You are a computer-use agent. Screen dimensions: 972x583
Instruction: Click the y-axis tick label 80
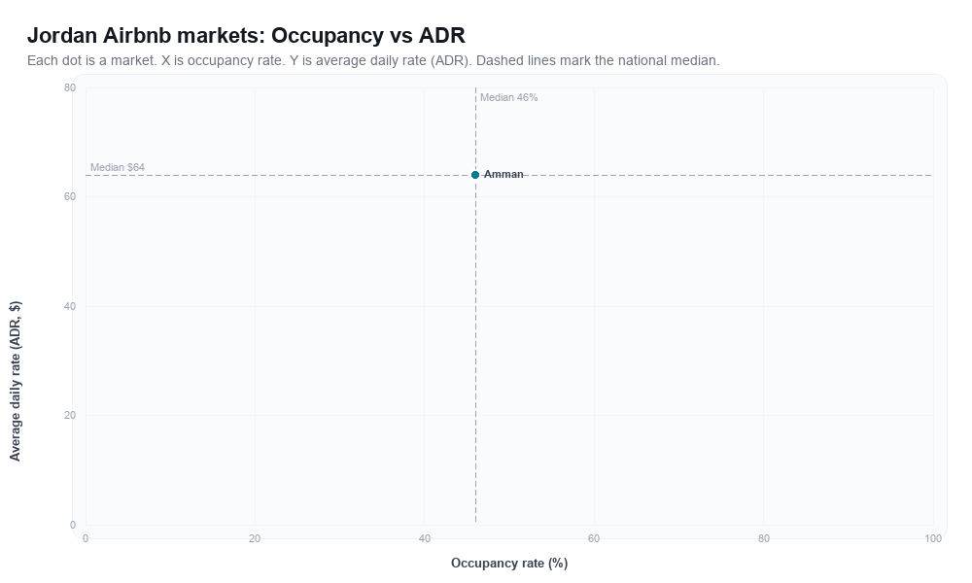[x=69, y=88]
